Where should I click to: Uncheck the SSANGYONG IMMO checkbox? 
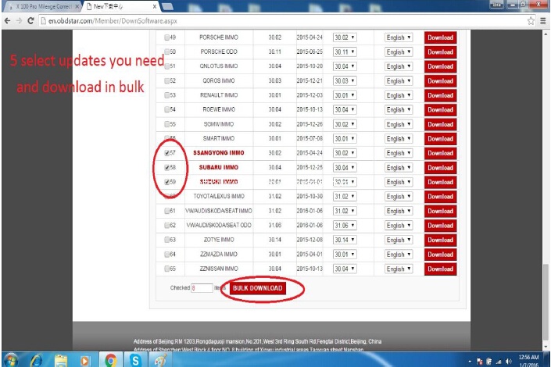(167, 153)
